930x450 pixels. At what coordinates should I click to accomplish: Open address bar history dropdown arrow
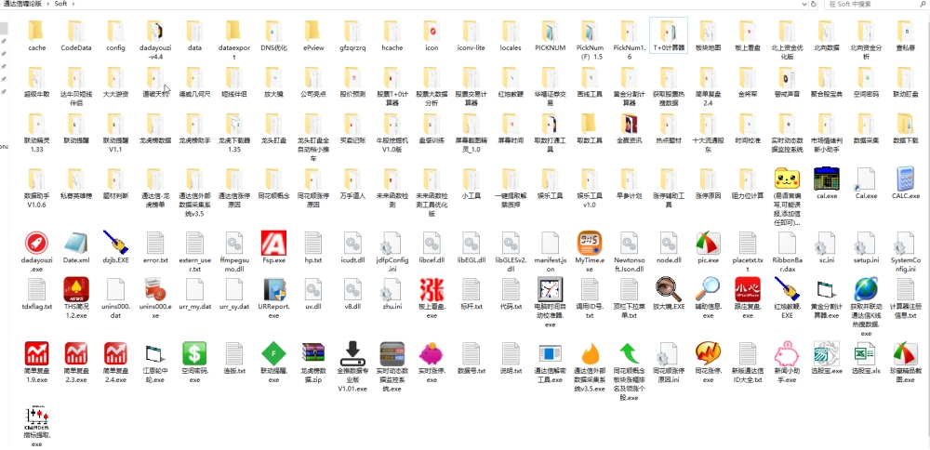(x=803, y=4)
